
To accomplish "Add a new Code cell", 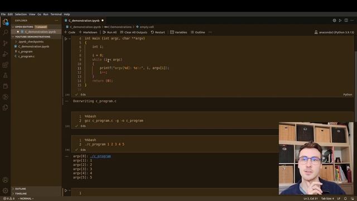I will pyautogui.click(x=70, y=32).
